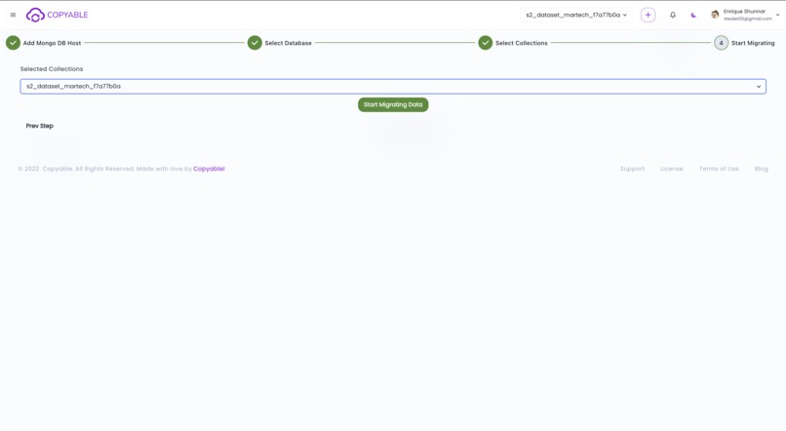Click the Add Mongo DB Host checkmark icon
786x431 pixels.
point(13,43)
